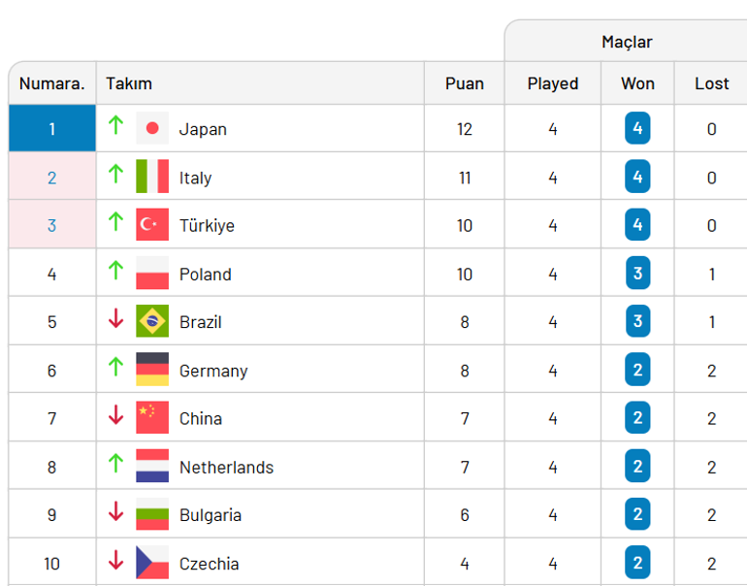Sort by the Puan column header
The width and height of the screenshot is (747, 586).
[465, 83]
